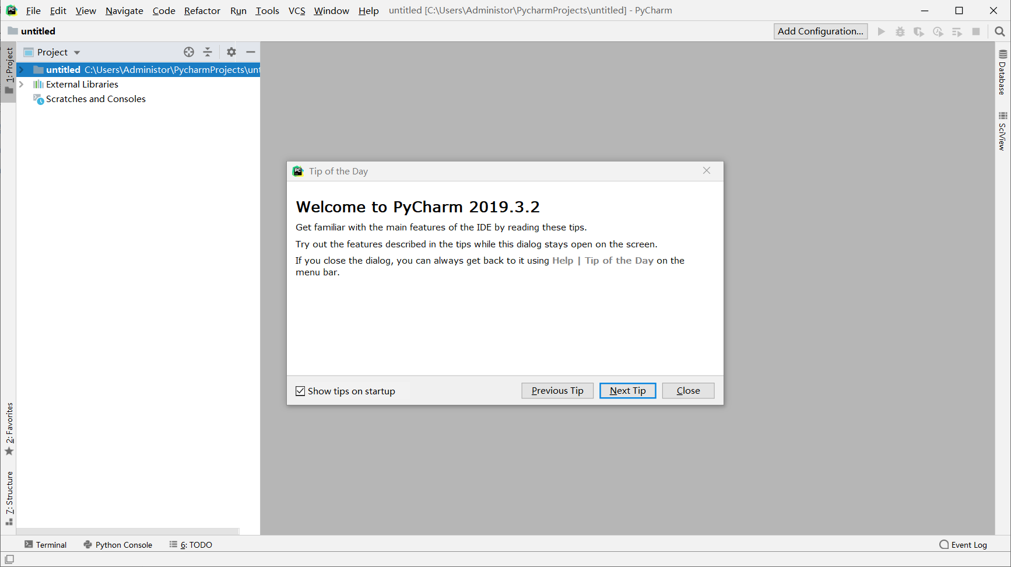
Task: Select the untitled project path row
Action: click(x=138, y=69)
